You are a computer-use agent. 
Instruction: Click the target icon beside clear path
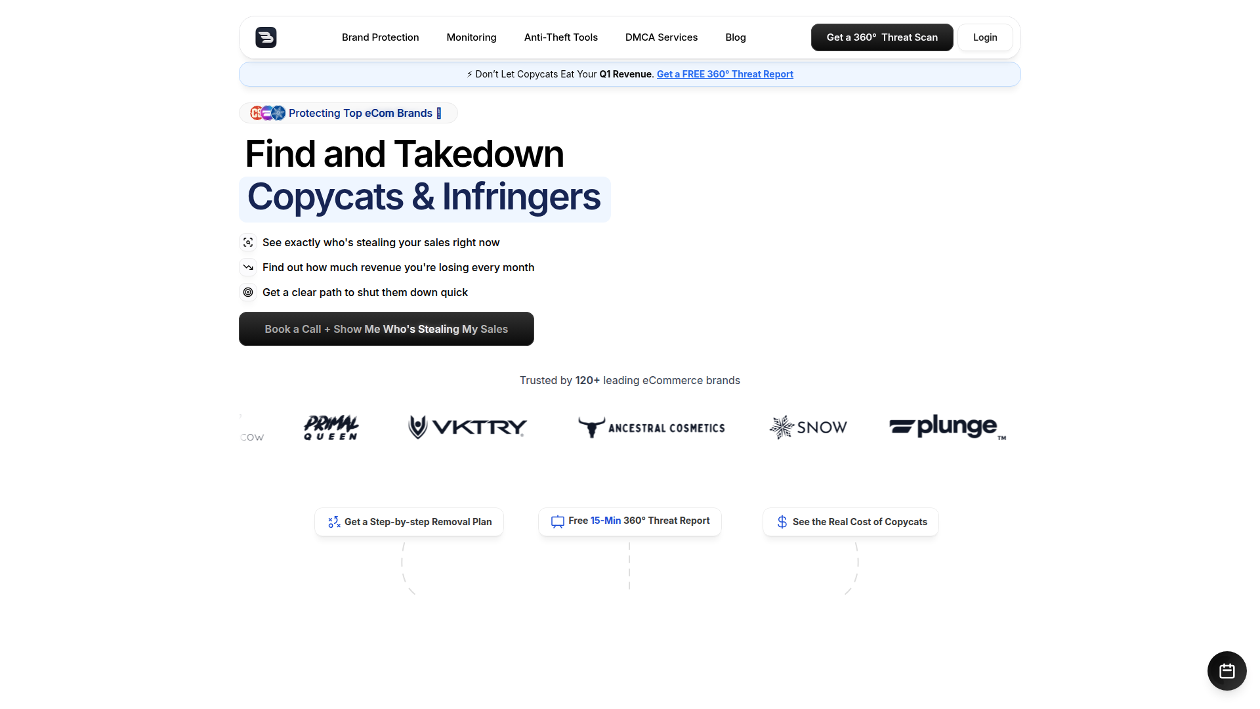coord(248,292)
